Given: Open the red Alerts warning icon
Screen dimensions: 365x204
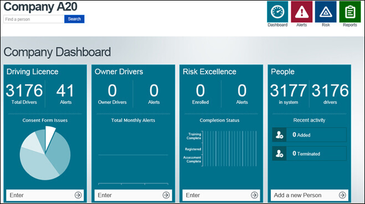Looking at the screenshot, I should coord(302,12).
